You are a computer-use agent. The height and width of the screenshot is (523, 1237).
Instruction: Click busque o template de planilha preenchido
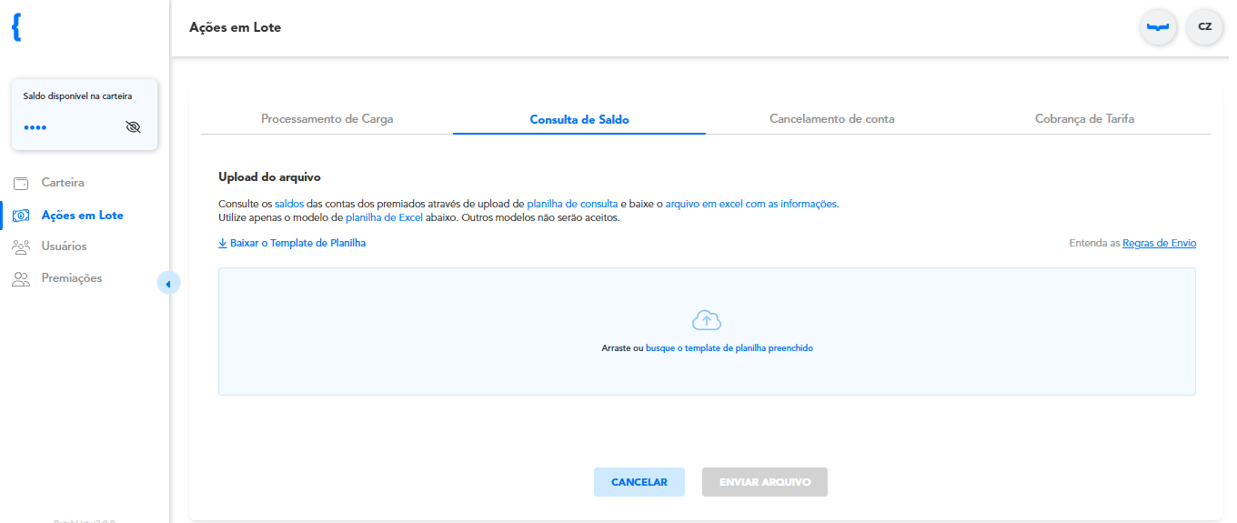click(729, 348)
